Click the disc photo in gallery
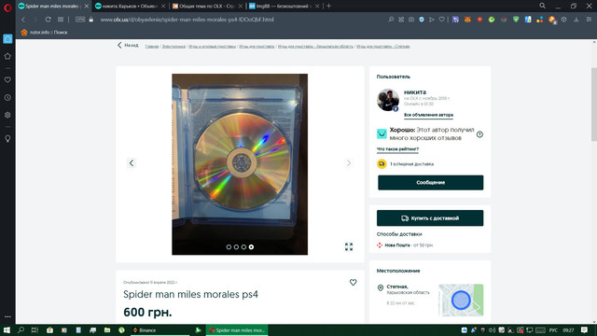Image resolution: width=597 pixels, height=336 pixels. point(240,164)
